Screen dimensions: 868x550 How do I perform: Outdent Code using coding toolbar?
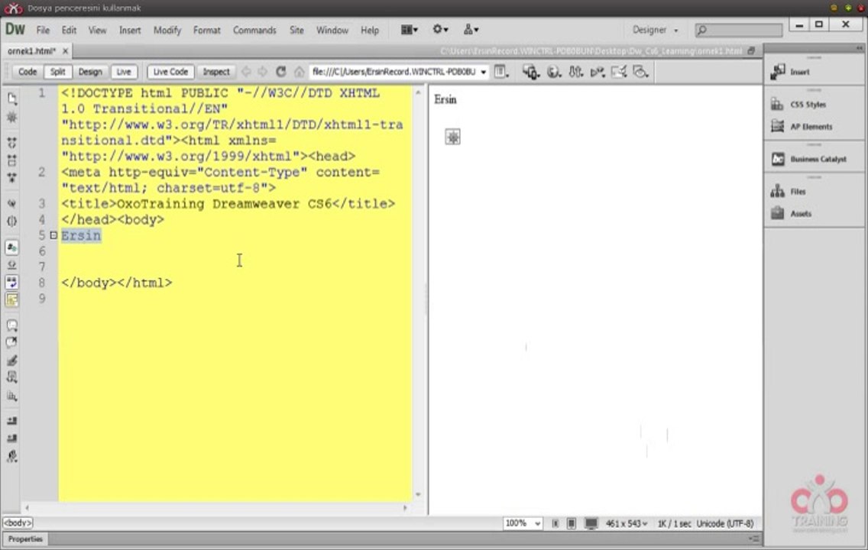pyautogui.click(x=11, y=438)
